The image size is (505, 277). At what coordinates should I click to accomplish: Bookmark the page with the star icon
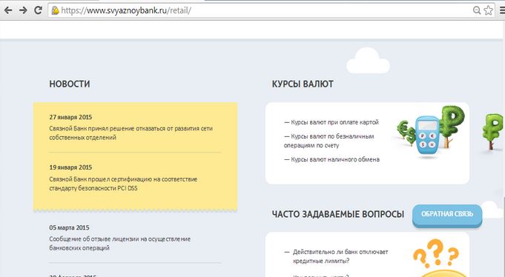pyautogui.click(x=488, y=10)
